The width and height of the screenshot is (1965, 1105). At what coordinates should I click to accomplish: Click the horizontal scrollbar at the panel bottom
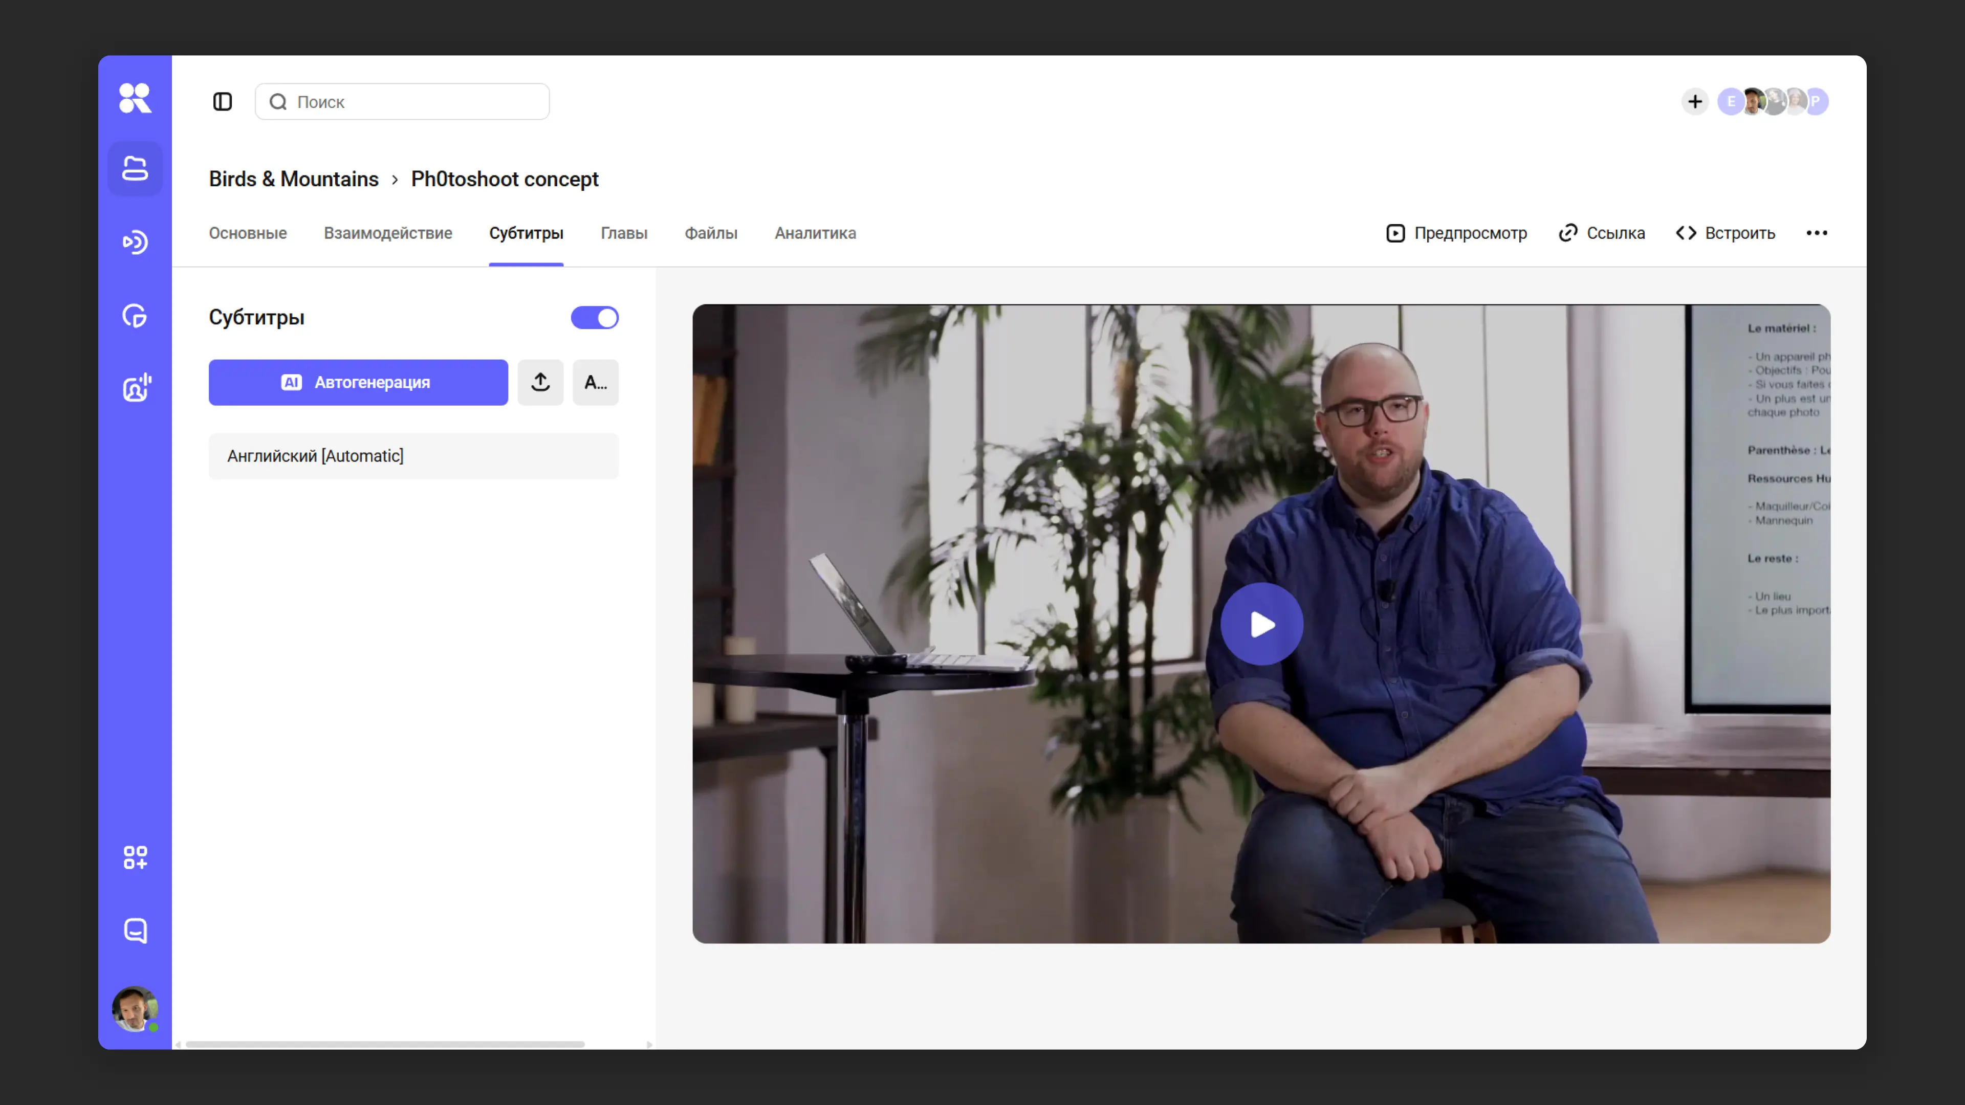pos(384,1044)
